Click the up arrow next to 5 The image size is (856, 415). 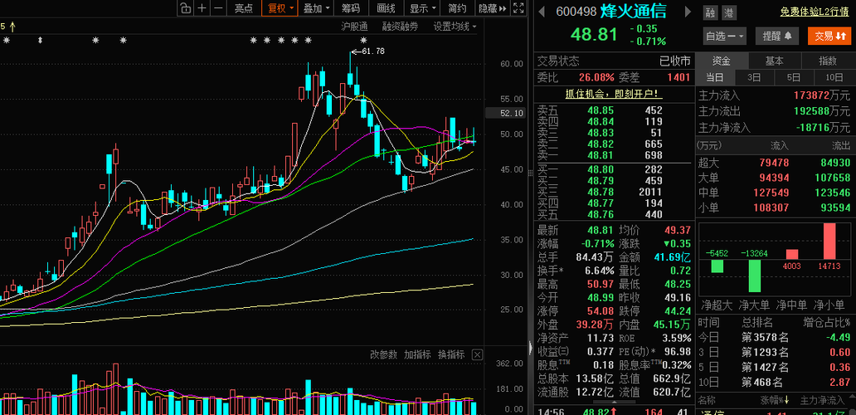[x=12, y=26]
